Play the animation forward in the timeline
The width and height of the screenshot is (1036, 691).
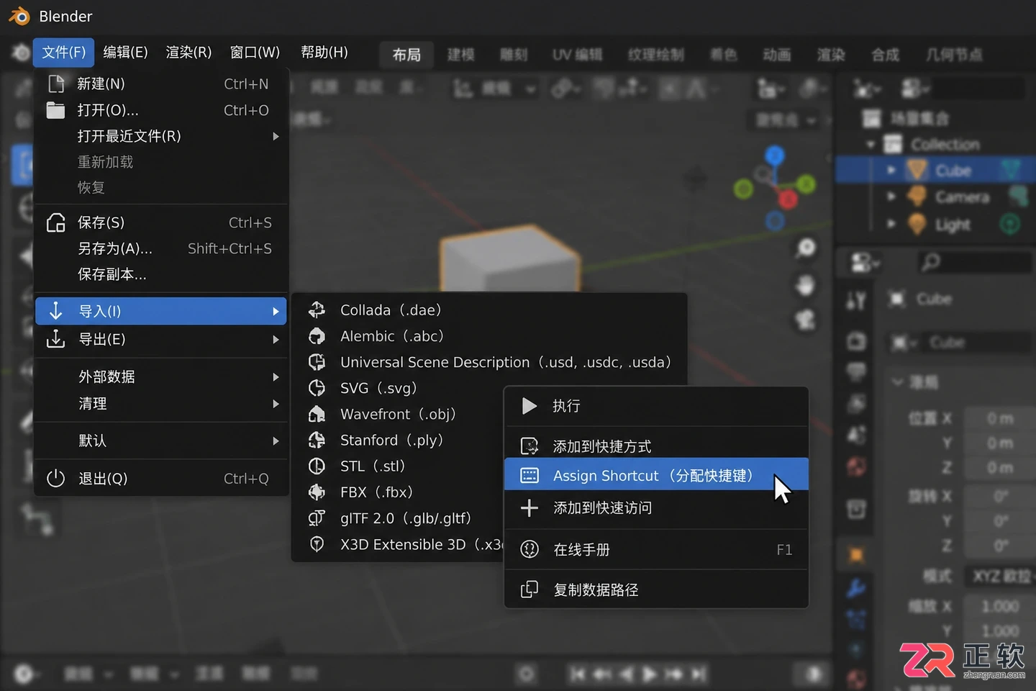coord(649,674)
